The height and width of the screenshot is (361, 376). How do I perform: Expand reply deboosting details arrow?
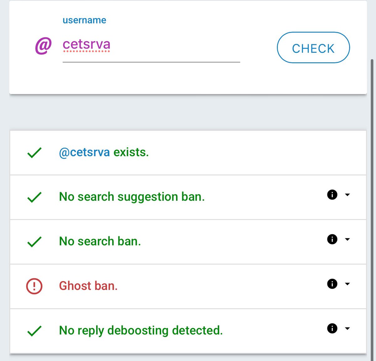347,328
